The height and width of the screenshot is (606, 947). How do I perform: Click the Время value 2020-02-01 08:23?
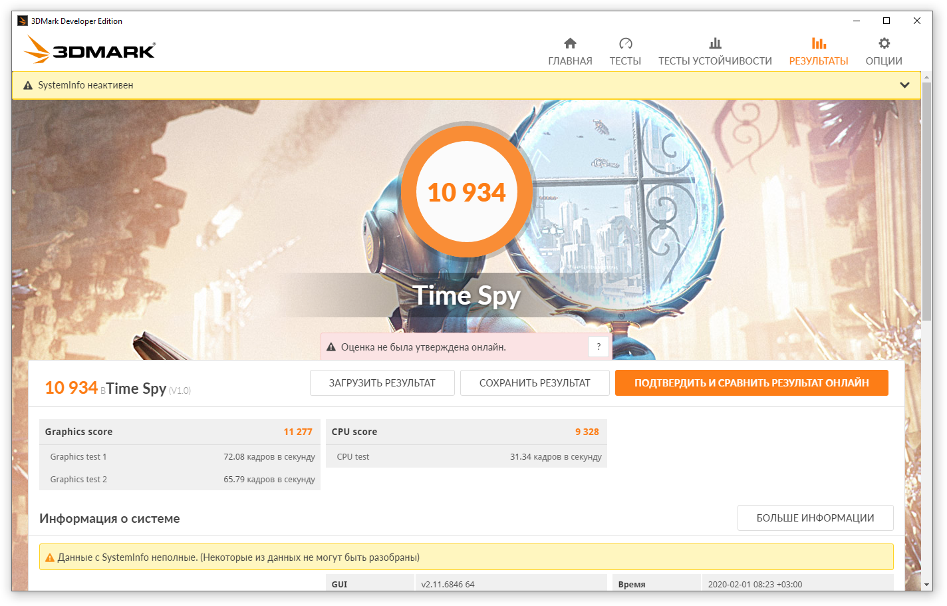[755, 585]
